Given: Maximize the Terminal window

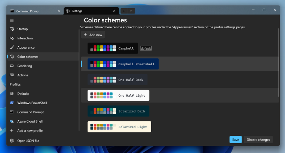Looking at the screenshot, I should pos(264,10).
